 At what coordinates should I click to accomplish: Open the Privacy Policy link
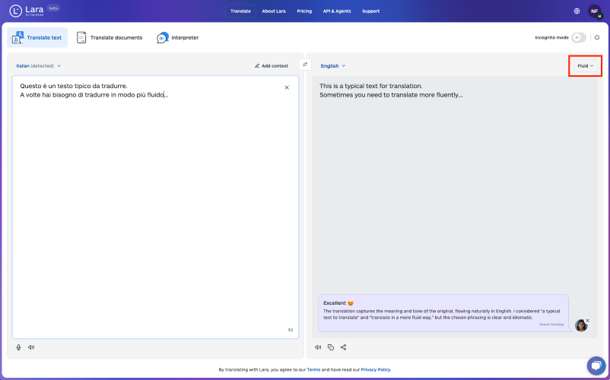[376, 369]
